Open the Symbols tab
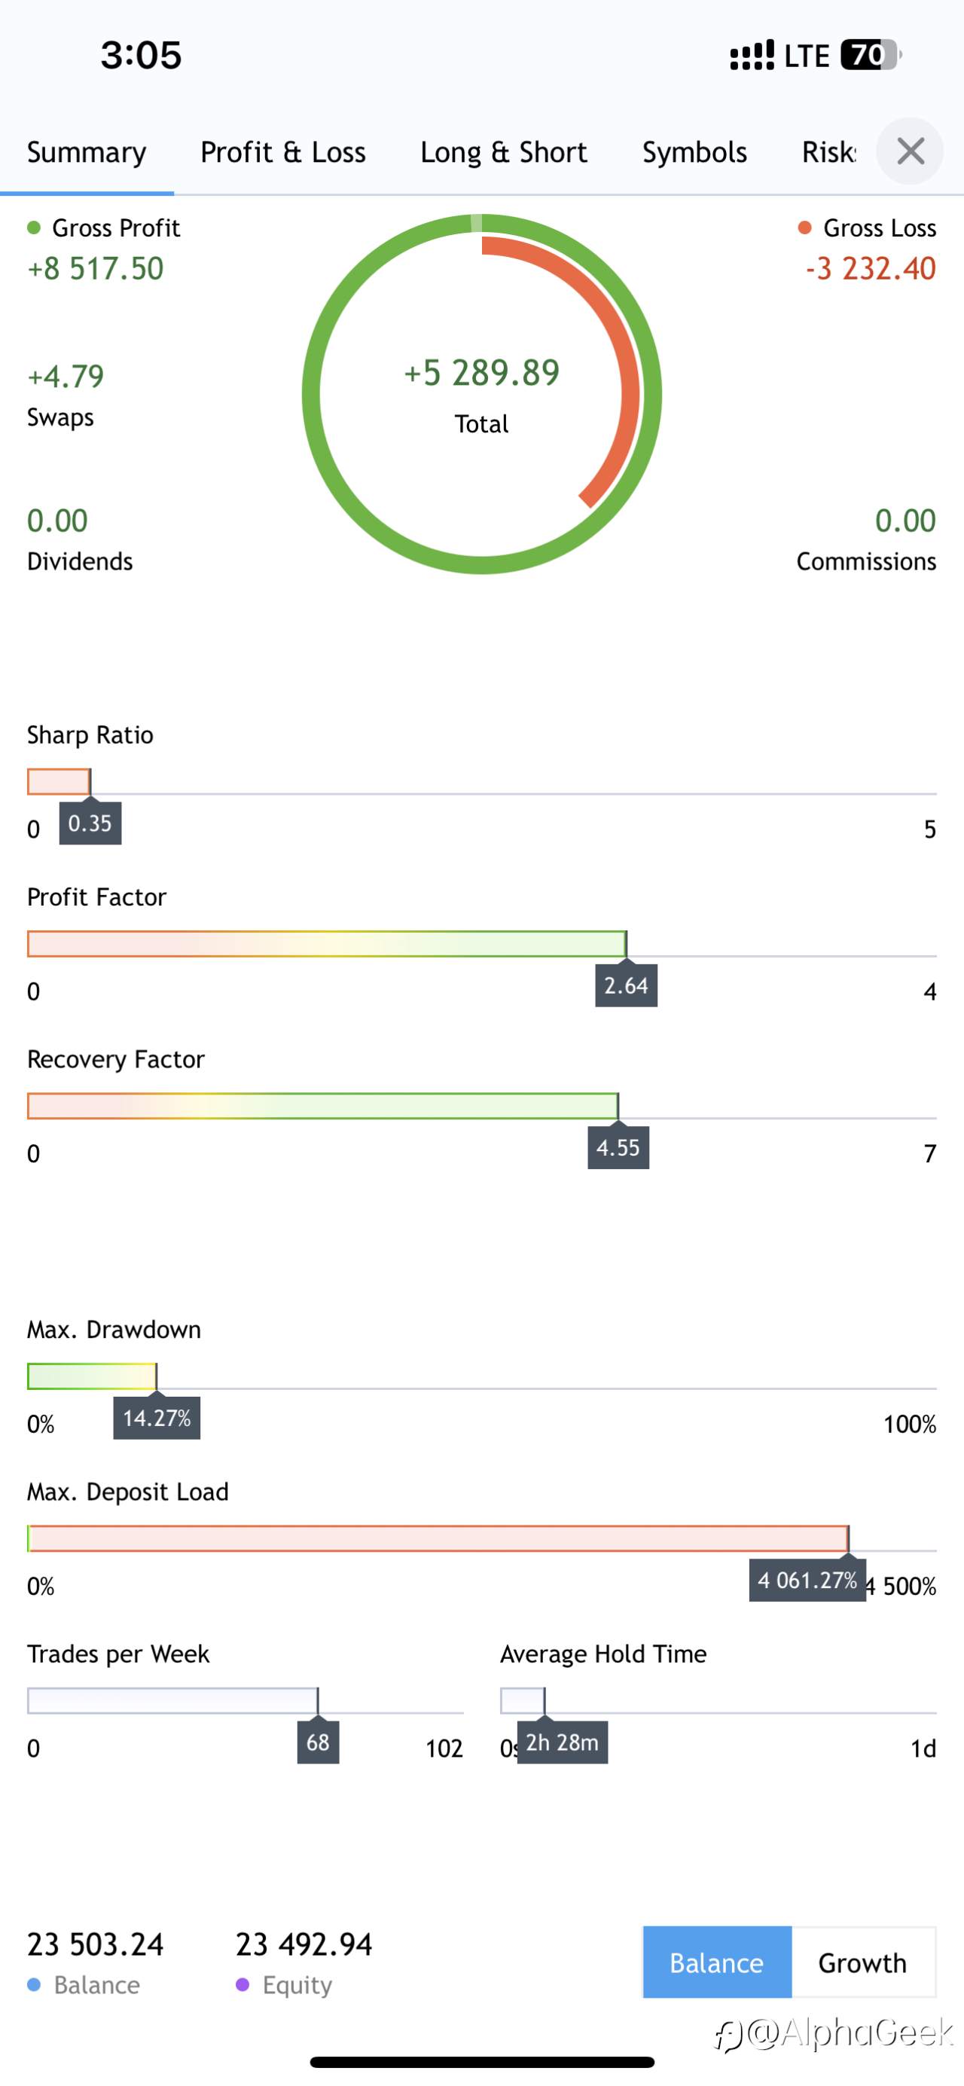Image resolution: width=964 pixels, height=2086 pixels. point(694,152)
